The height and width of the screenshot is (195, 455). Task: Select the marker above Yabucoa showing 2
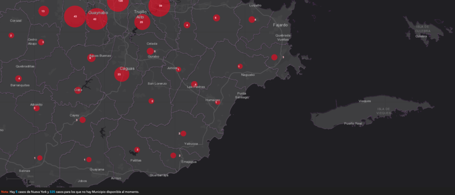(184, 134)
